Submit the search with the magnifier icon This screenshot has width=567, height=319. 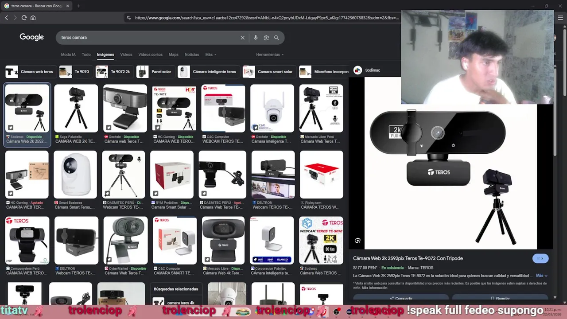click(276, 38)
